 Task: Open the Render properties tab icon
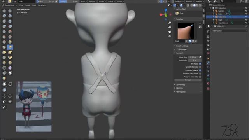[208, 37]
